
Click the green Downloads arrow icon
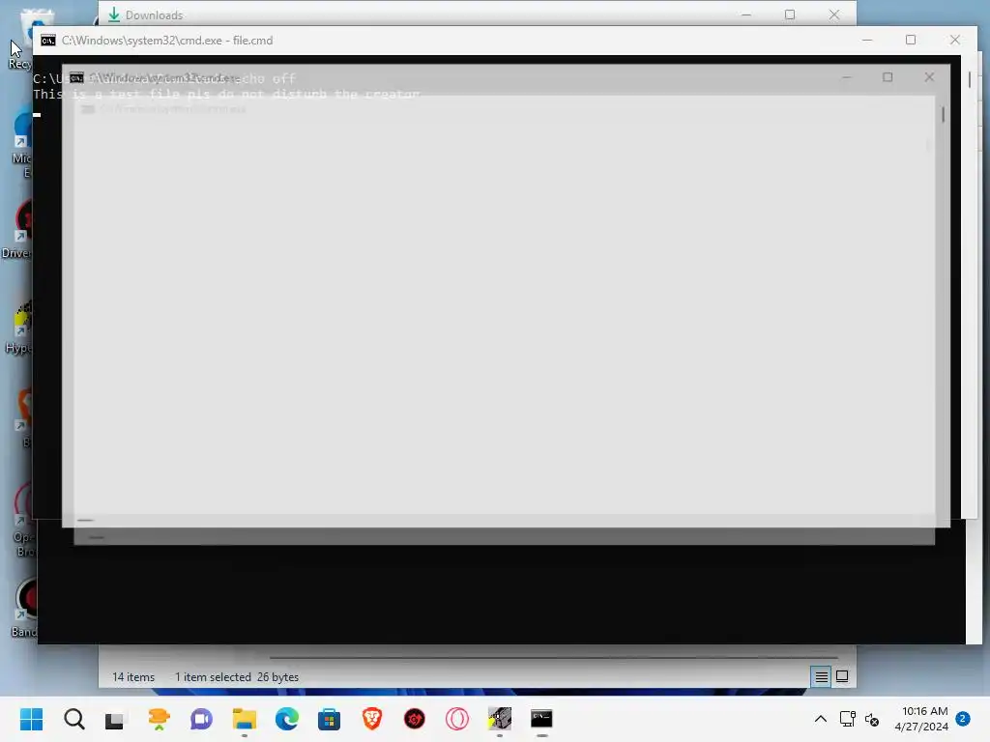114,14
